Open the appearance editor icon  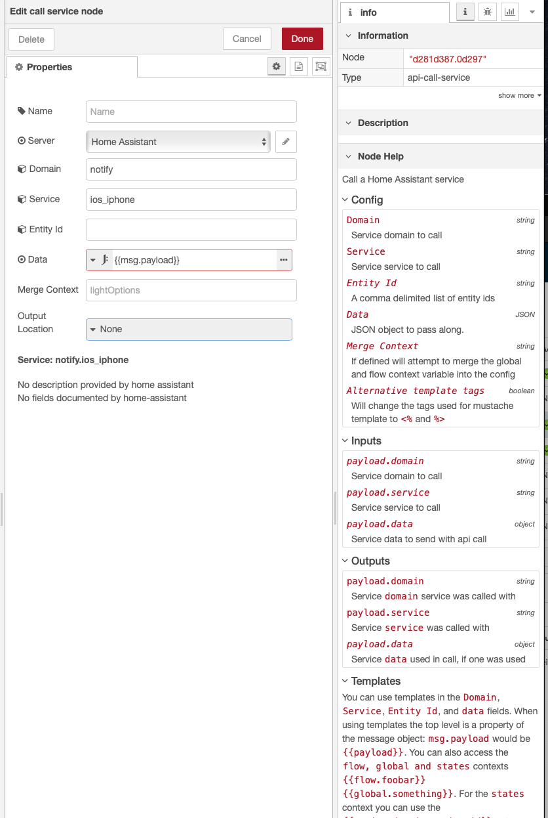click(x=321, y=66)
